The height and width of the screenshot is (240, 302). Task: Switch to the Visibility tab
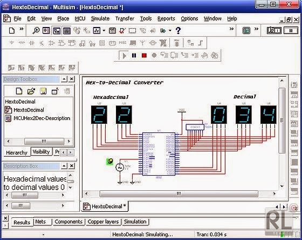[41, 152]
